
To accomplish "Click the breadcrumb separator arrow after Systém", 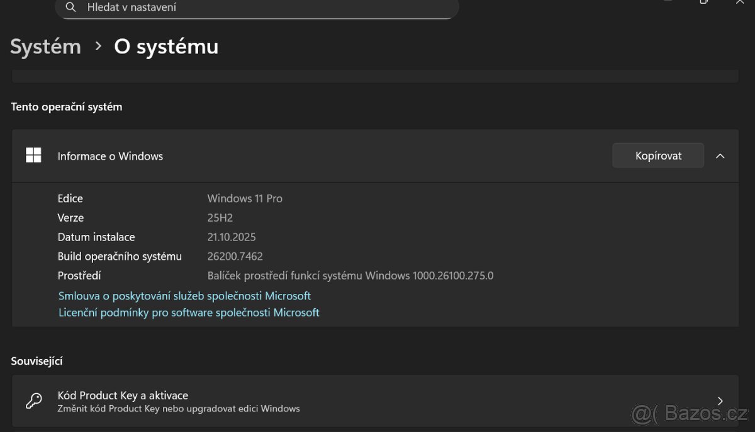I will click(98, 46).
